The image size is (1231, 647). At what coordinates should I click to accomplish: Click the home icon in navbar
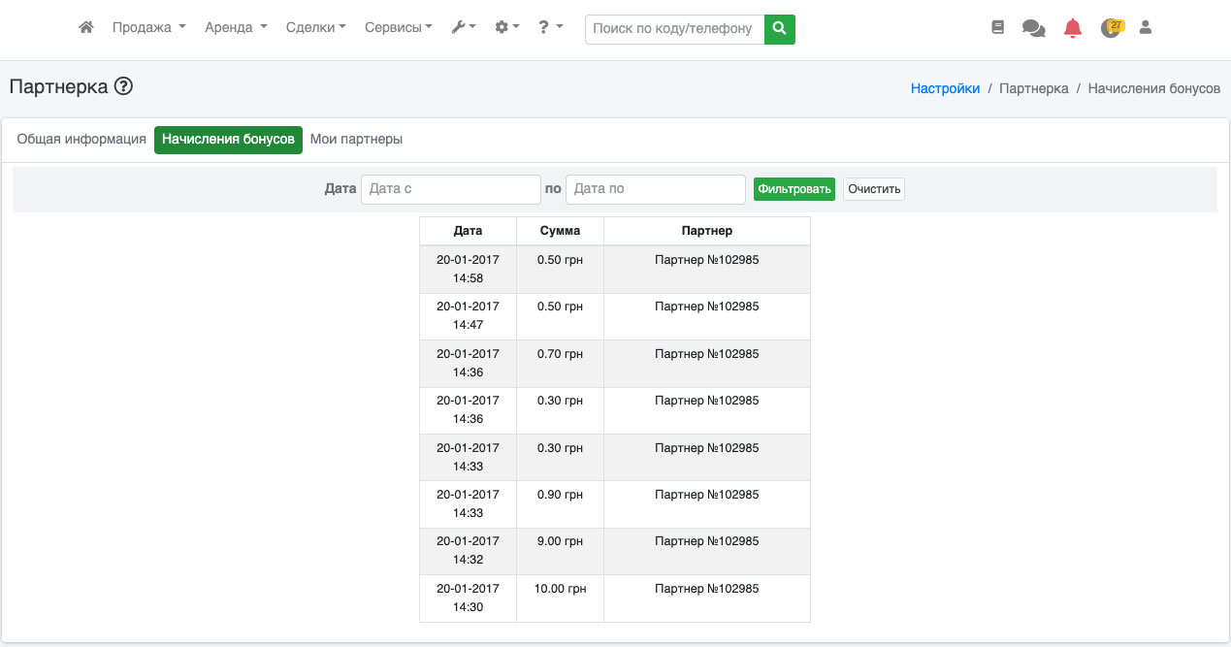[x=86, y=28]
